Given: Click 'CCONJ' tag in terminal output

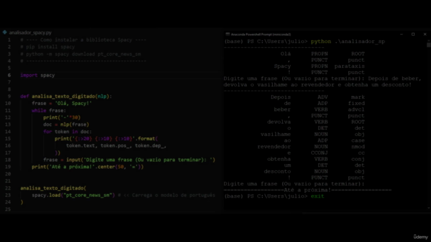Looking at the screenshot, I should click(x=319, y=153).
